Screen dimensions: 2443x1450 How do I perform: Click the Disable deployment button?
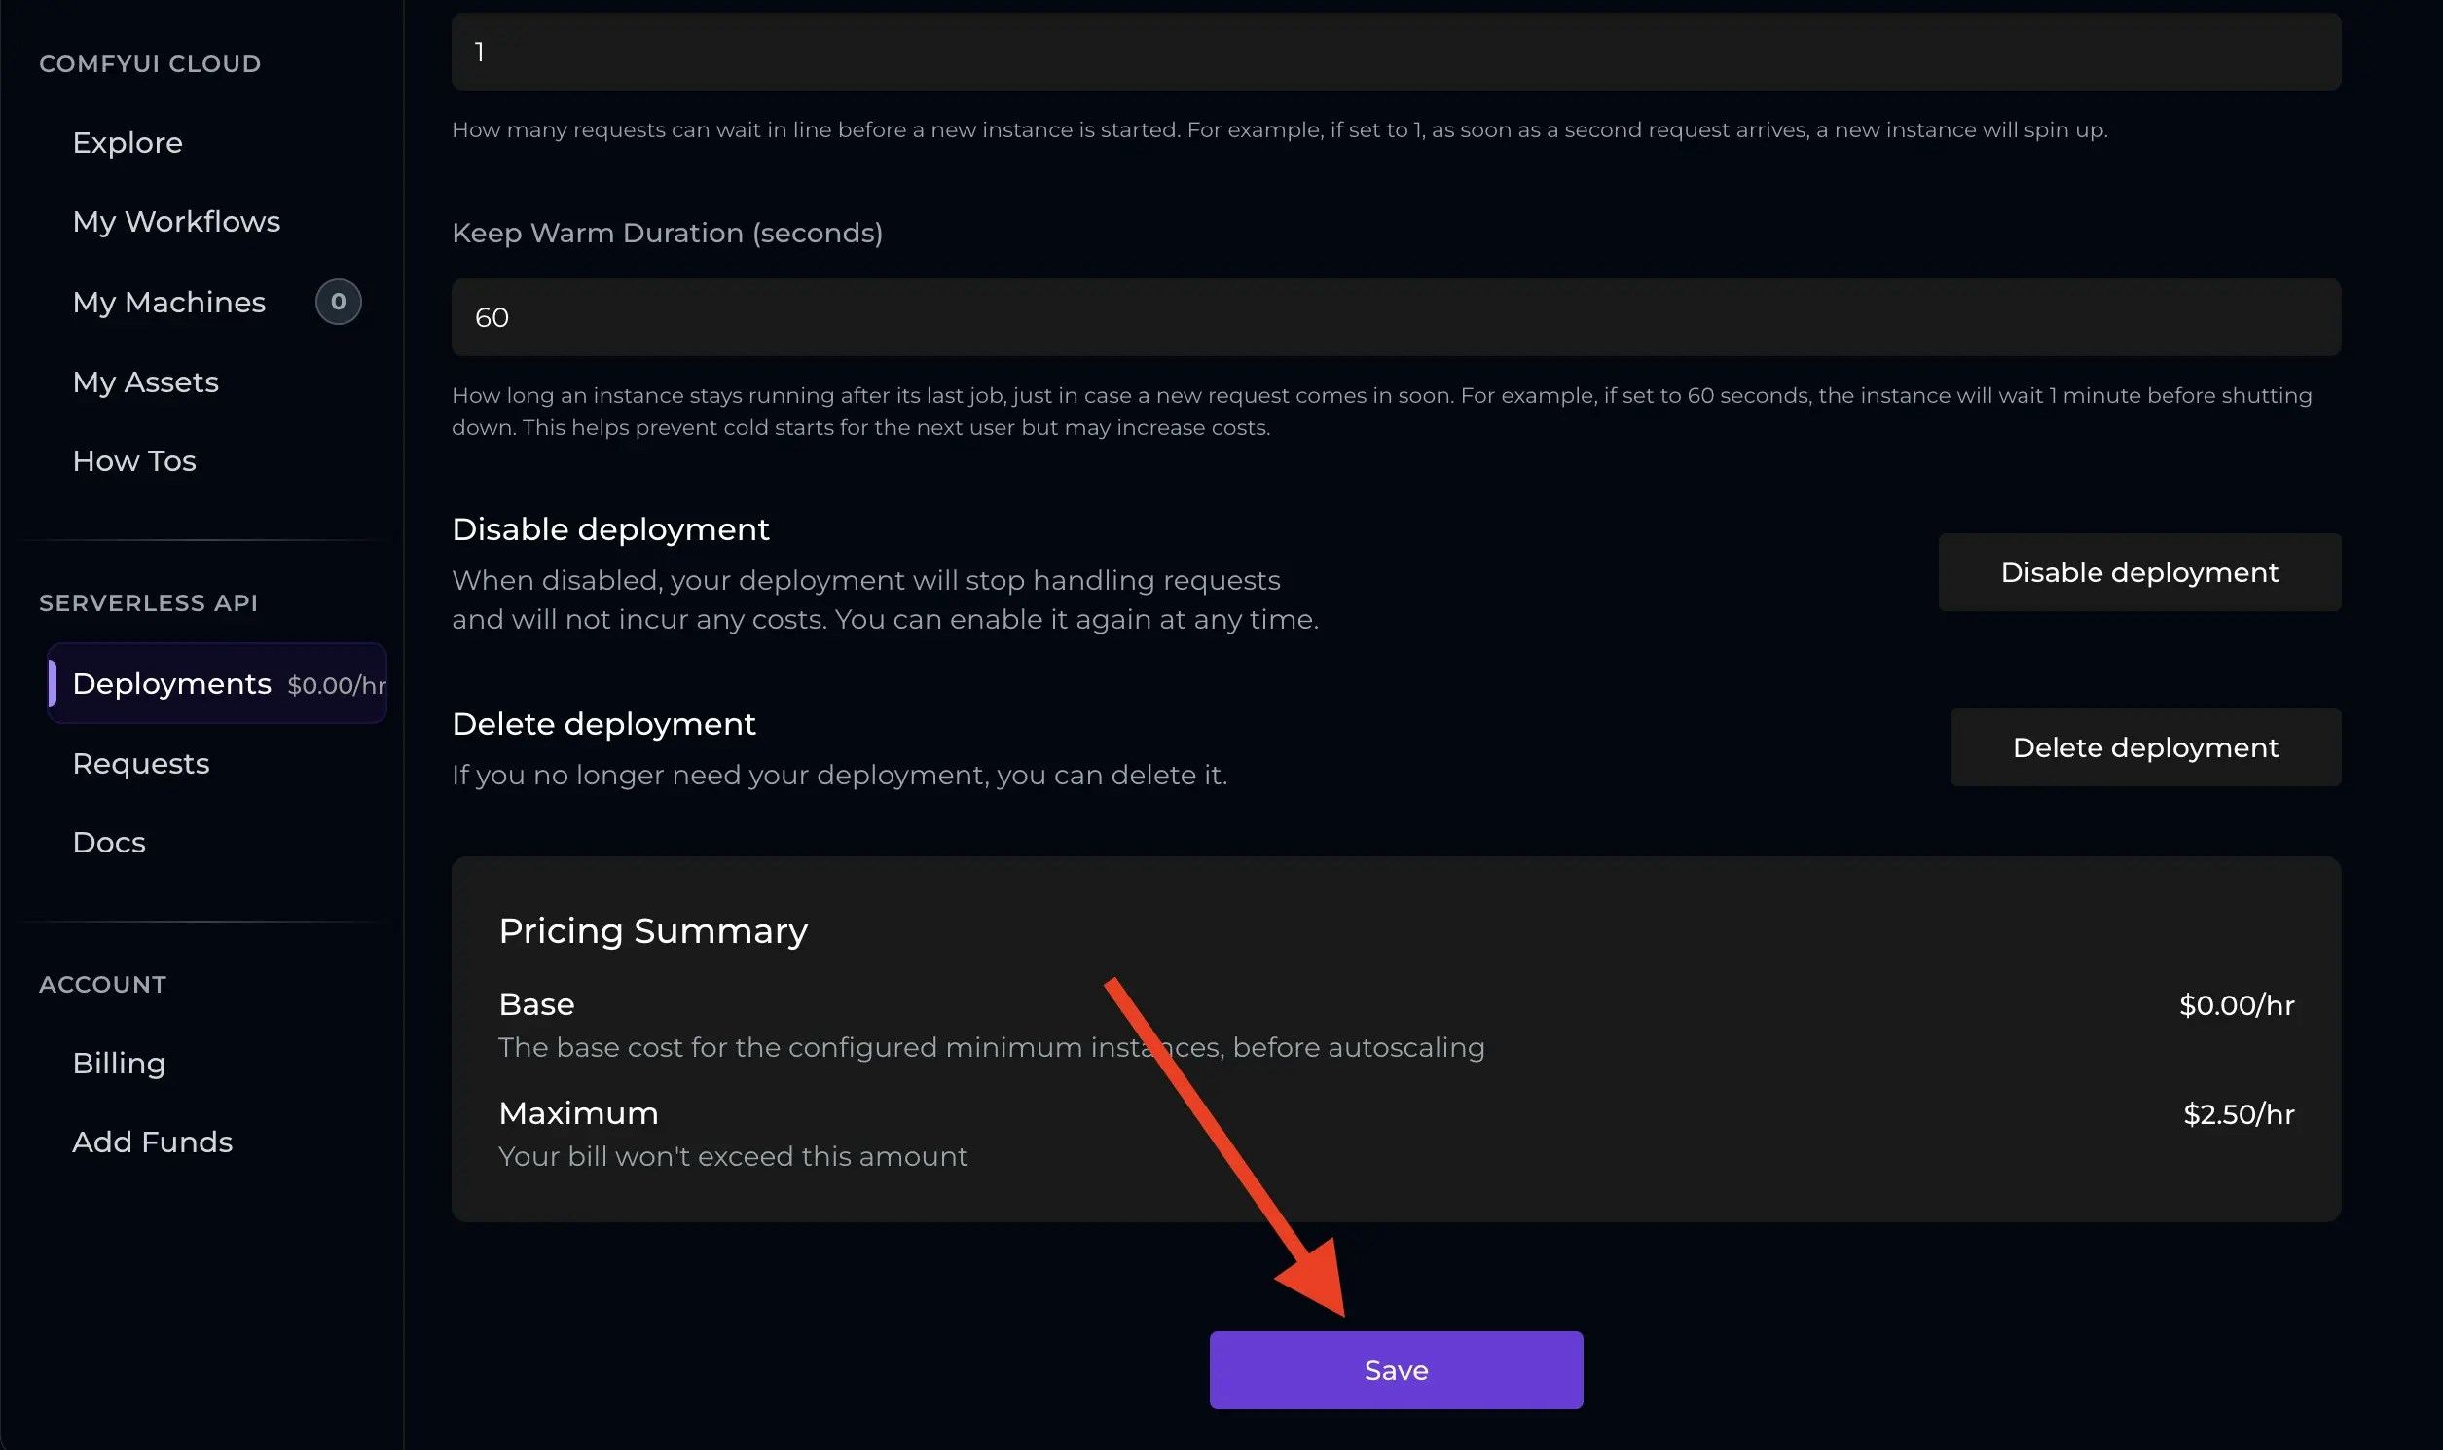click(x=2138, y=571)
